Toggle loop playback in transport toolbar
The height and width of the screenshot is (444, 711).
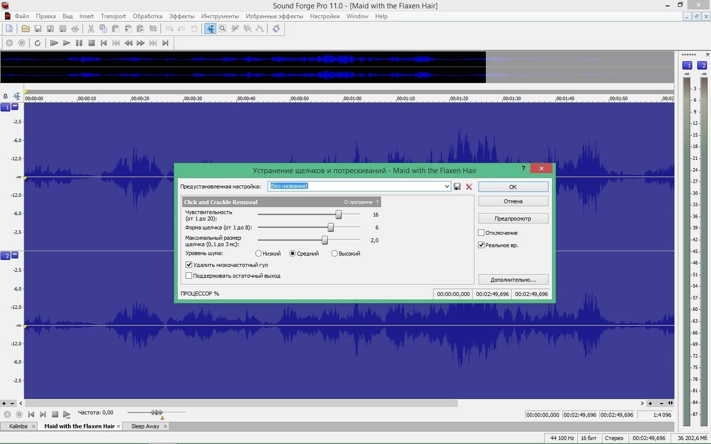38,43
